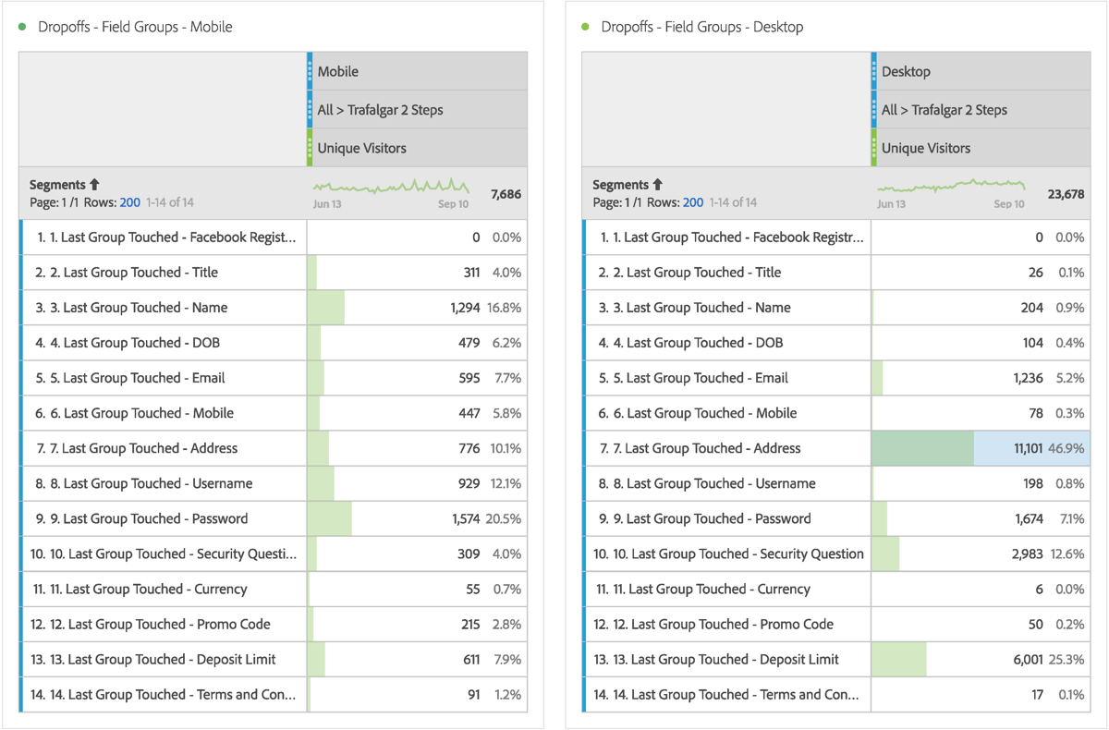Click the Mobile table's trend sparkline
This screenshot has height=730, width=1109.
point(390,188)
